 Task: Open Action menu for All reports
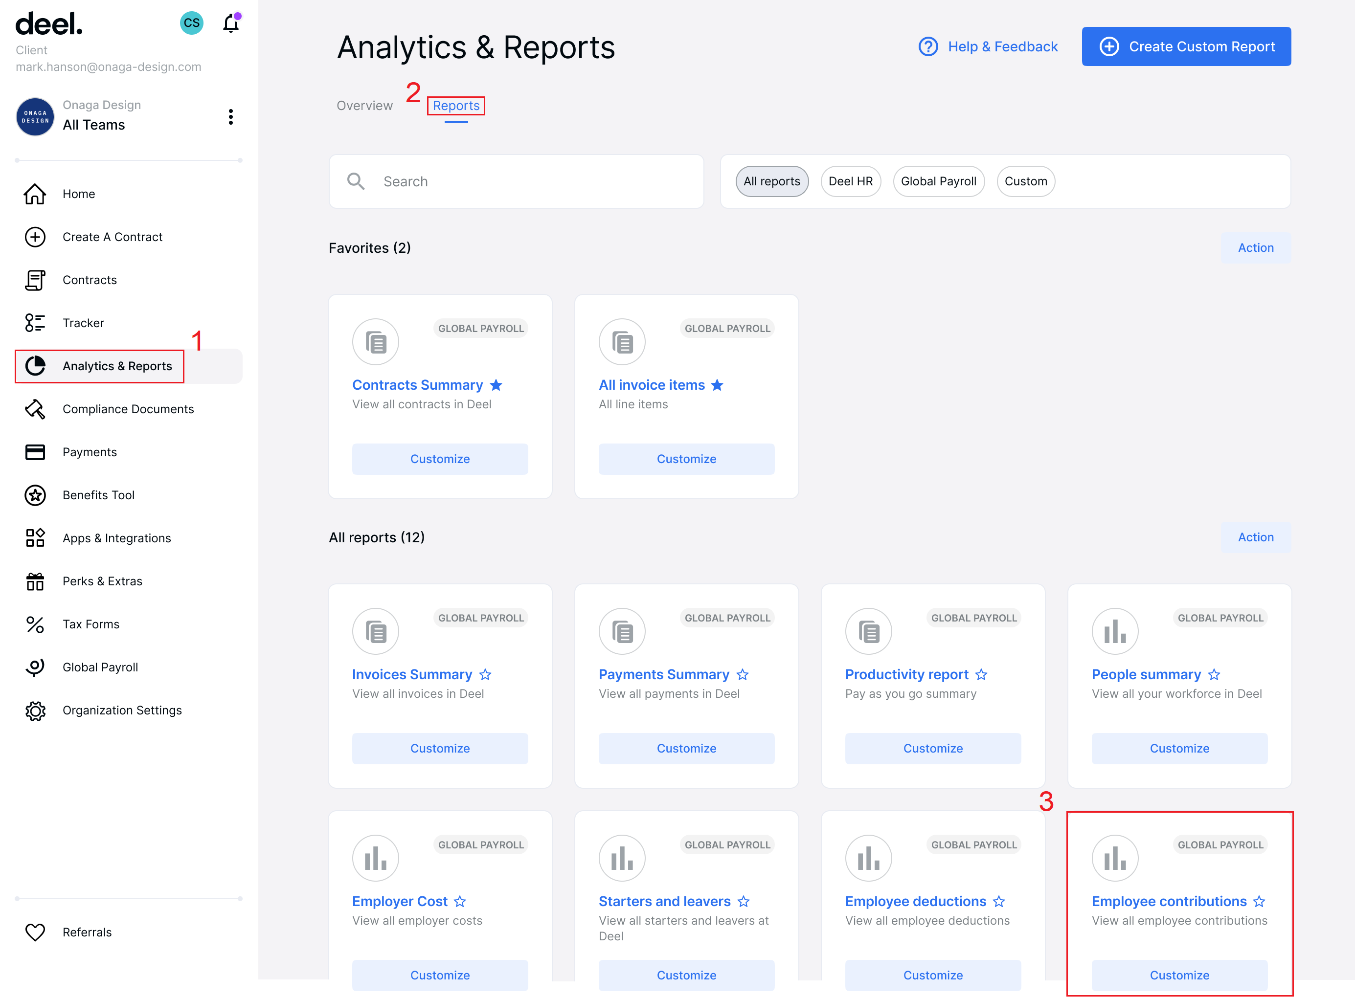coord(1256,537)
